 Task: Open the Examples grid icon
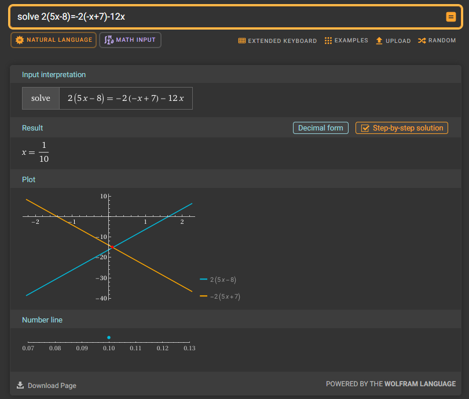pyautogui.click(x=328, y=41)
